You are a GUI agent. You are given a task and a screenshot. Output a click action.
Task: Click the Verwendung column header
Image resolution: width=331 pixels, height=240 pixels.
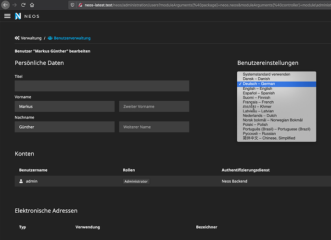[x=88, y=227]
